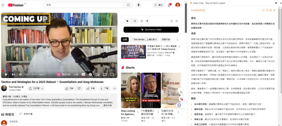The width and height of the screenshot is (282, 126).
Task: Click the paper plane send icon
Action: (147, 21)
